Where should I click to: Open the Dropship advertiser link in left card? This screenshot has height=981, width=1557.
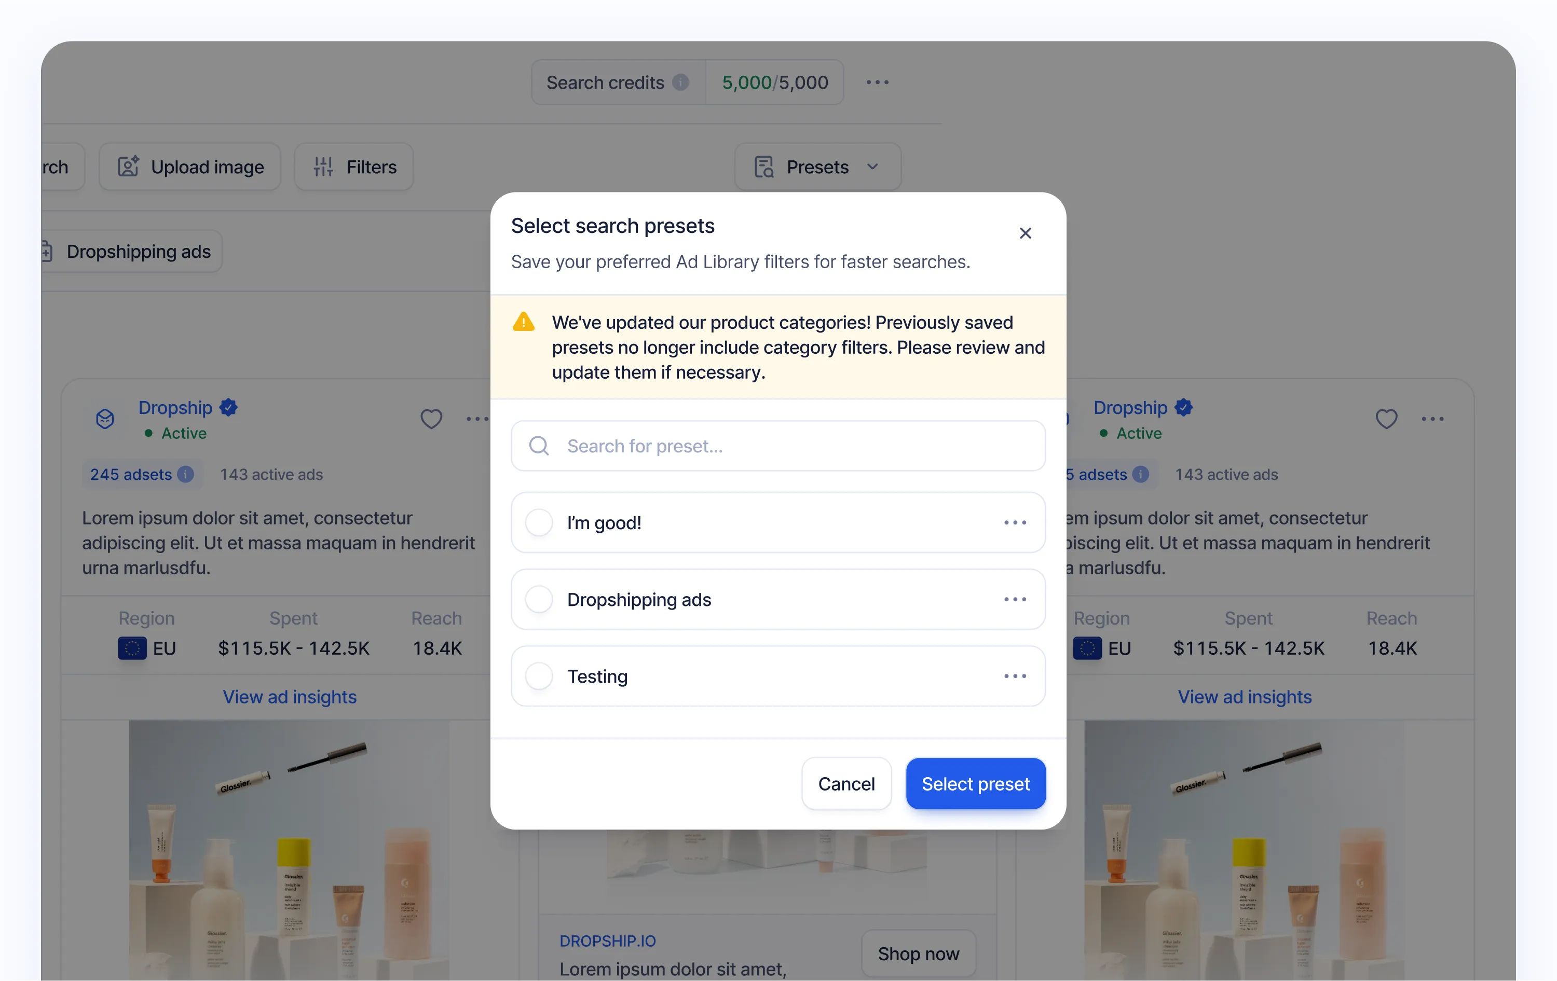click(175, 407)
